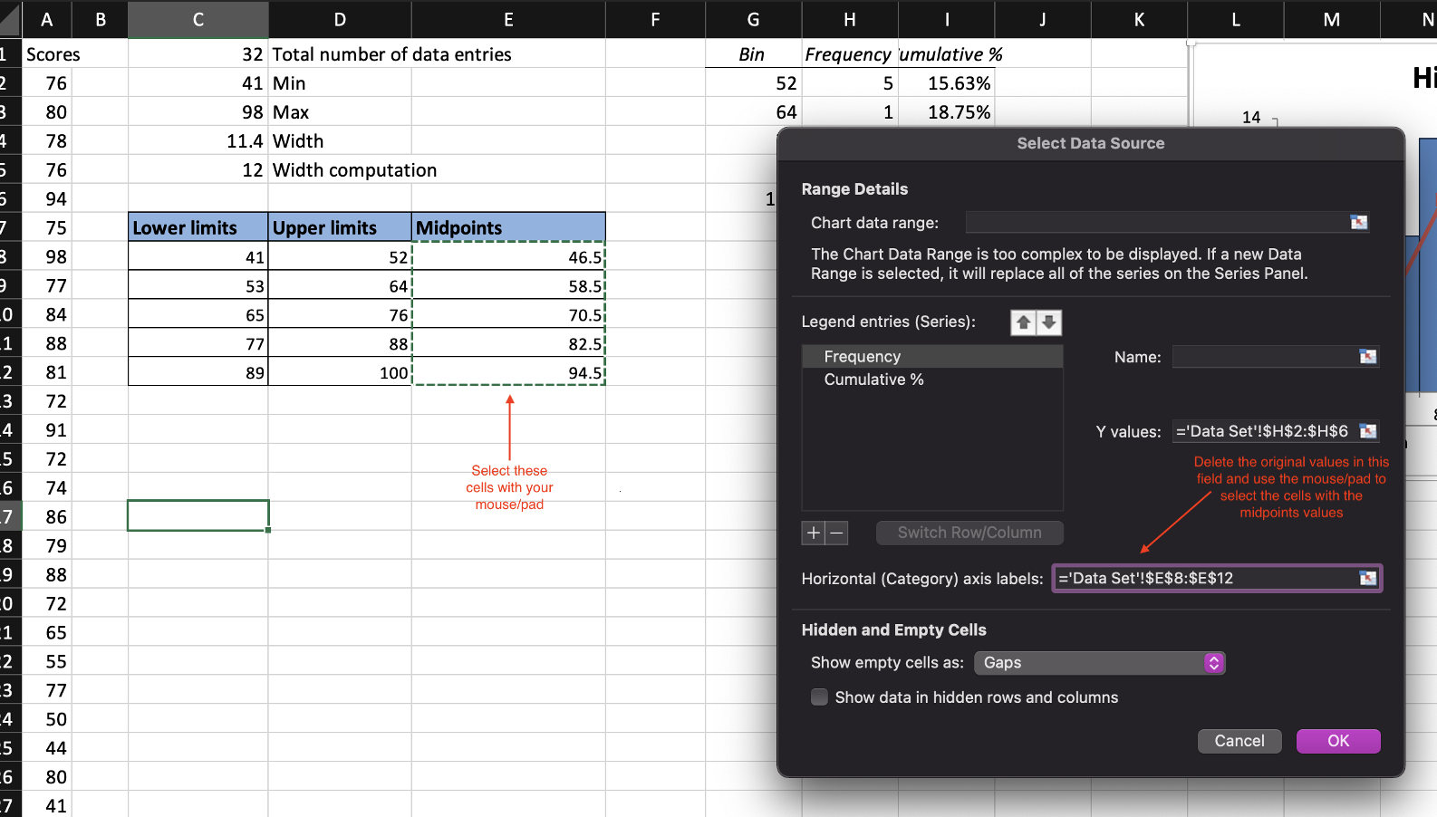Click the Y values input field
The width and height of the screenshot is (1437, 817).
(x=1263, y=431)
